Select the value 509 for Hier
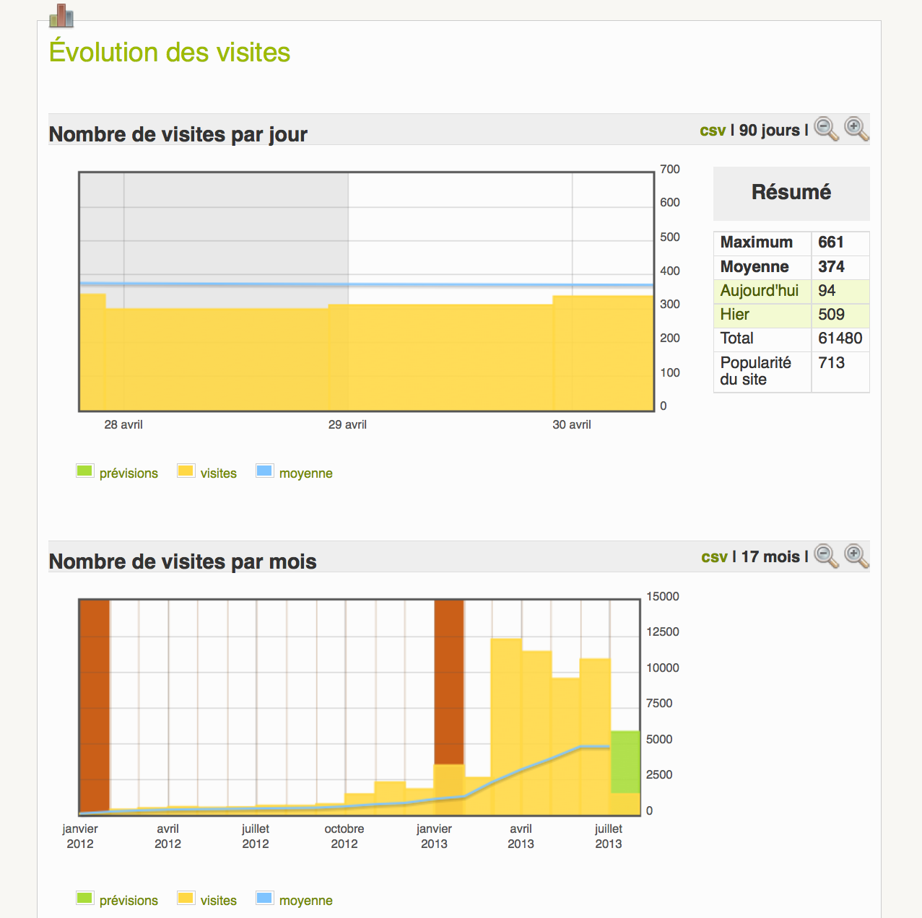The width and height of the screenshot is (922, 918). pos(831,315)
